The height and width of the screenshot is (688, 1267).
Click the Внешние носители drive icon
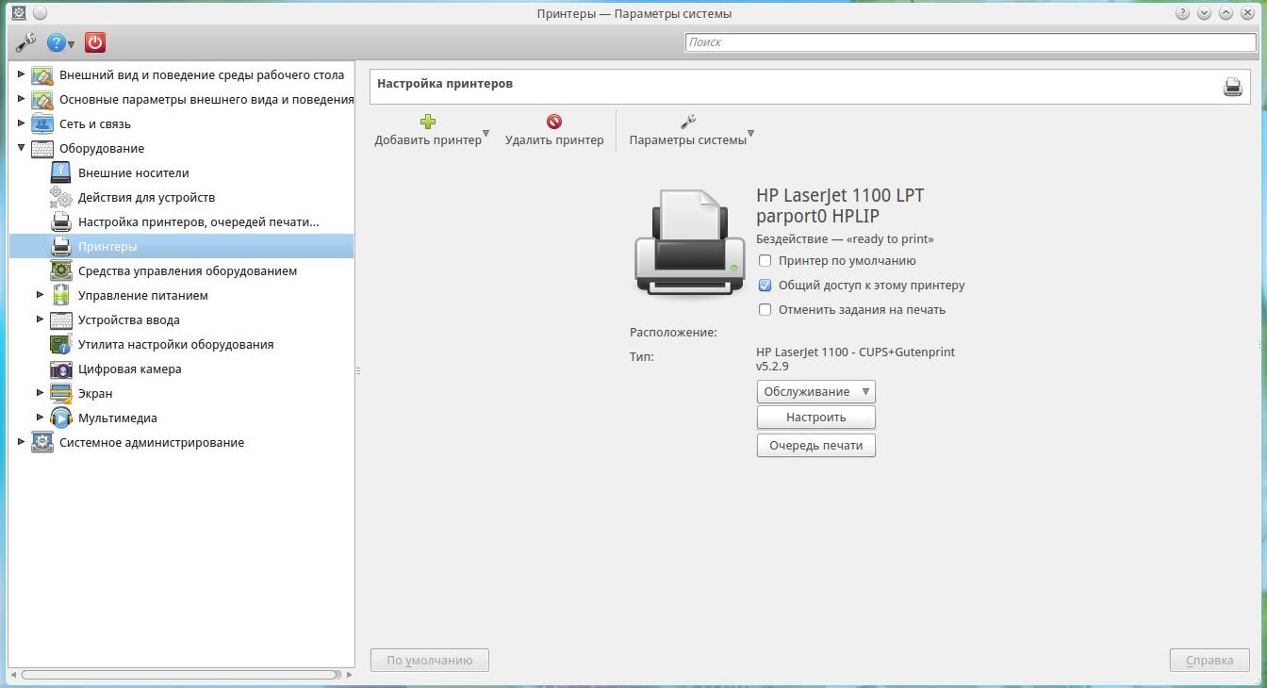coord(60,172)
